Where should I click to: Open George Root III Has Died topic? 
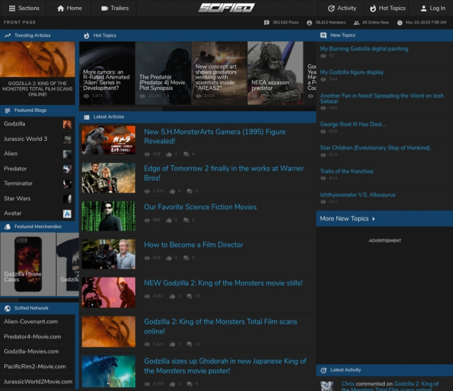[x=353, y=125]
